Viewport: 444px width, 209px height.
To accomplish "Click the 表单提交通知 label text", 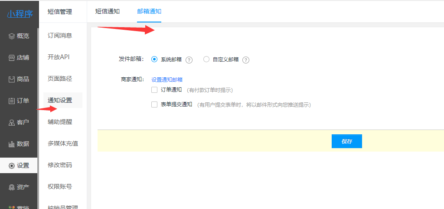I will (x=176, y=104).
